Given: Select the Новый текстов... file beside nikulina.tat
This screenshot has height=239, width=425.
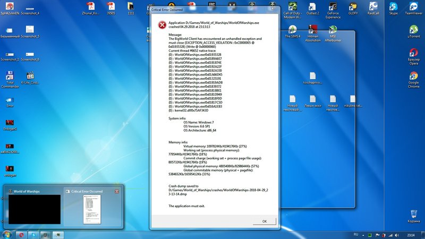Looking at the screenshot, I should point(333,103).
